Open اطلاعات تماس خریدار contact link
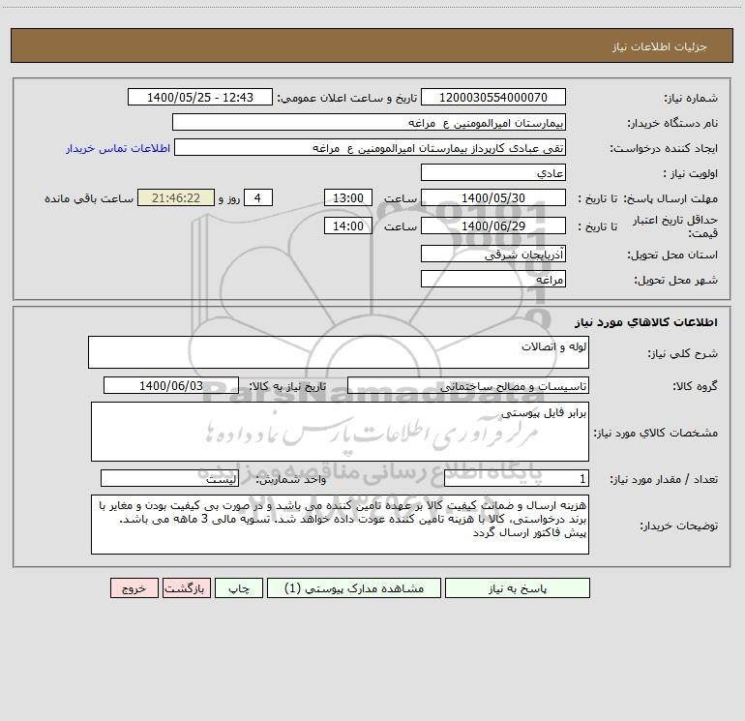 point(118,148)
